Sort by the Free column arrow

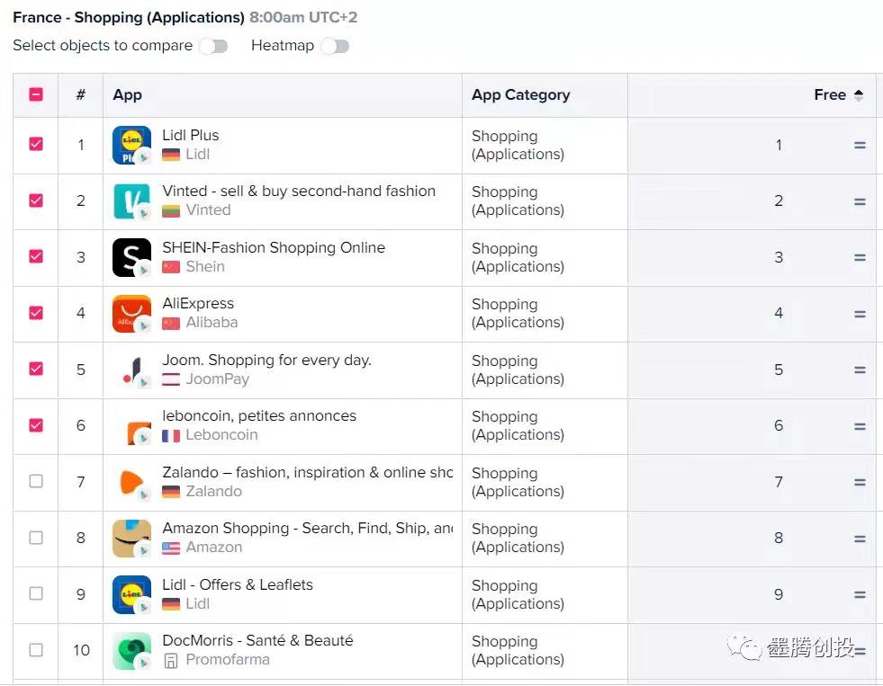click(x=859, y=95)
